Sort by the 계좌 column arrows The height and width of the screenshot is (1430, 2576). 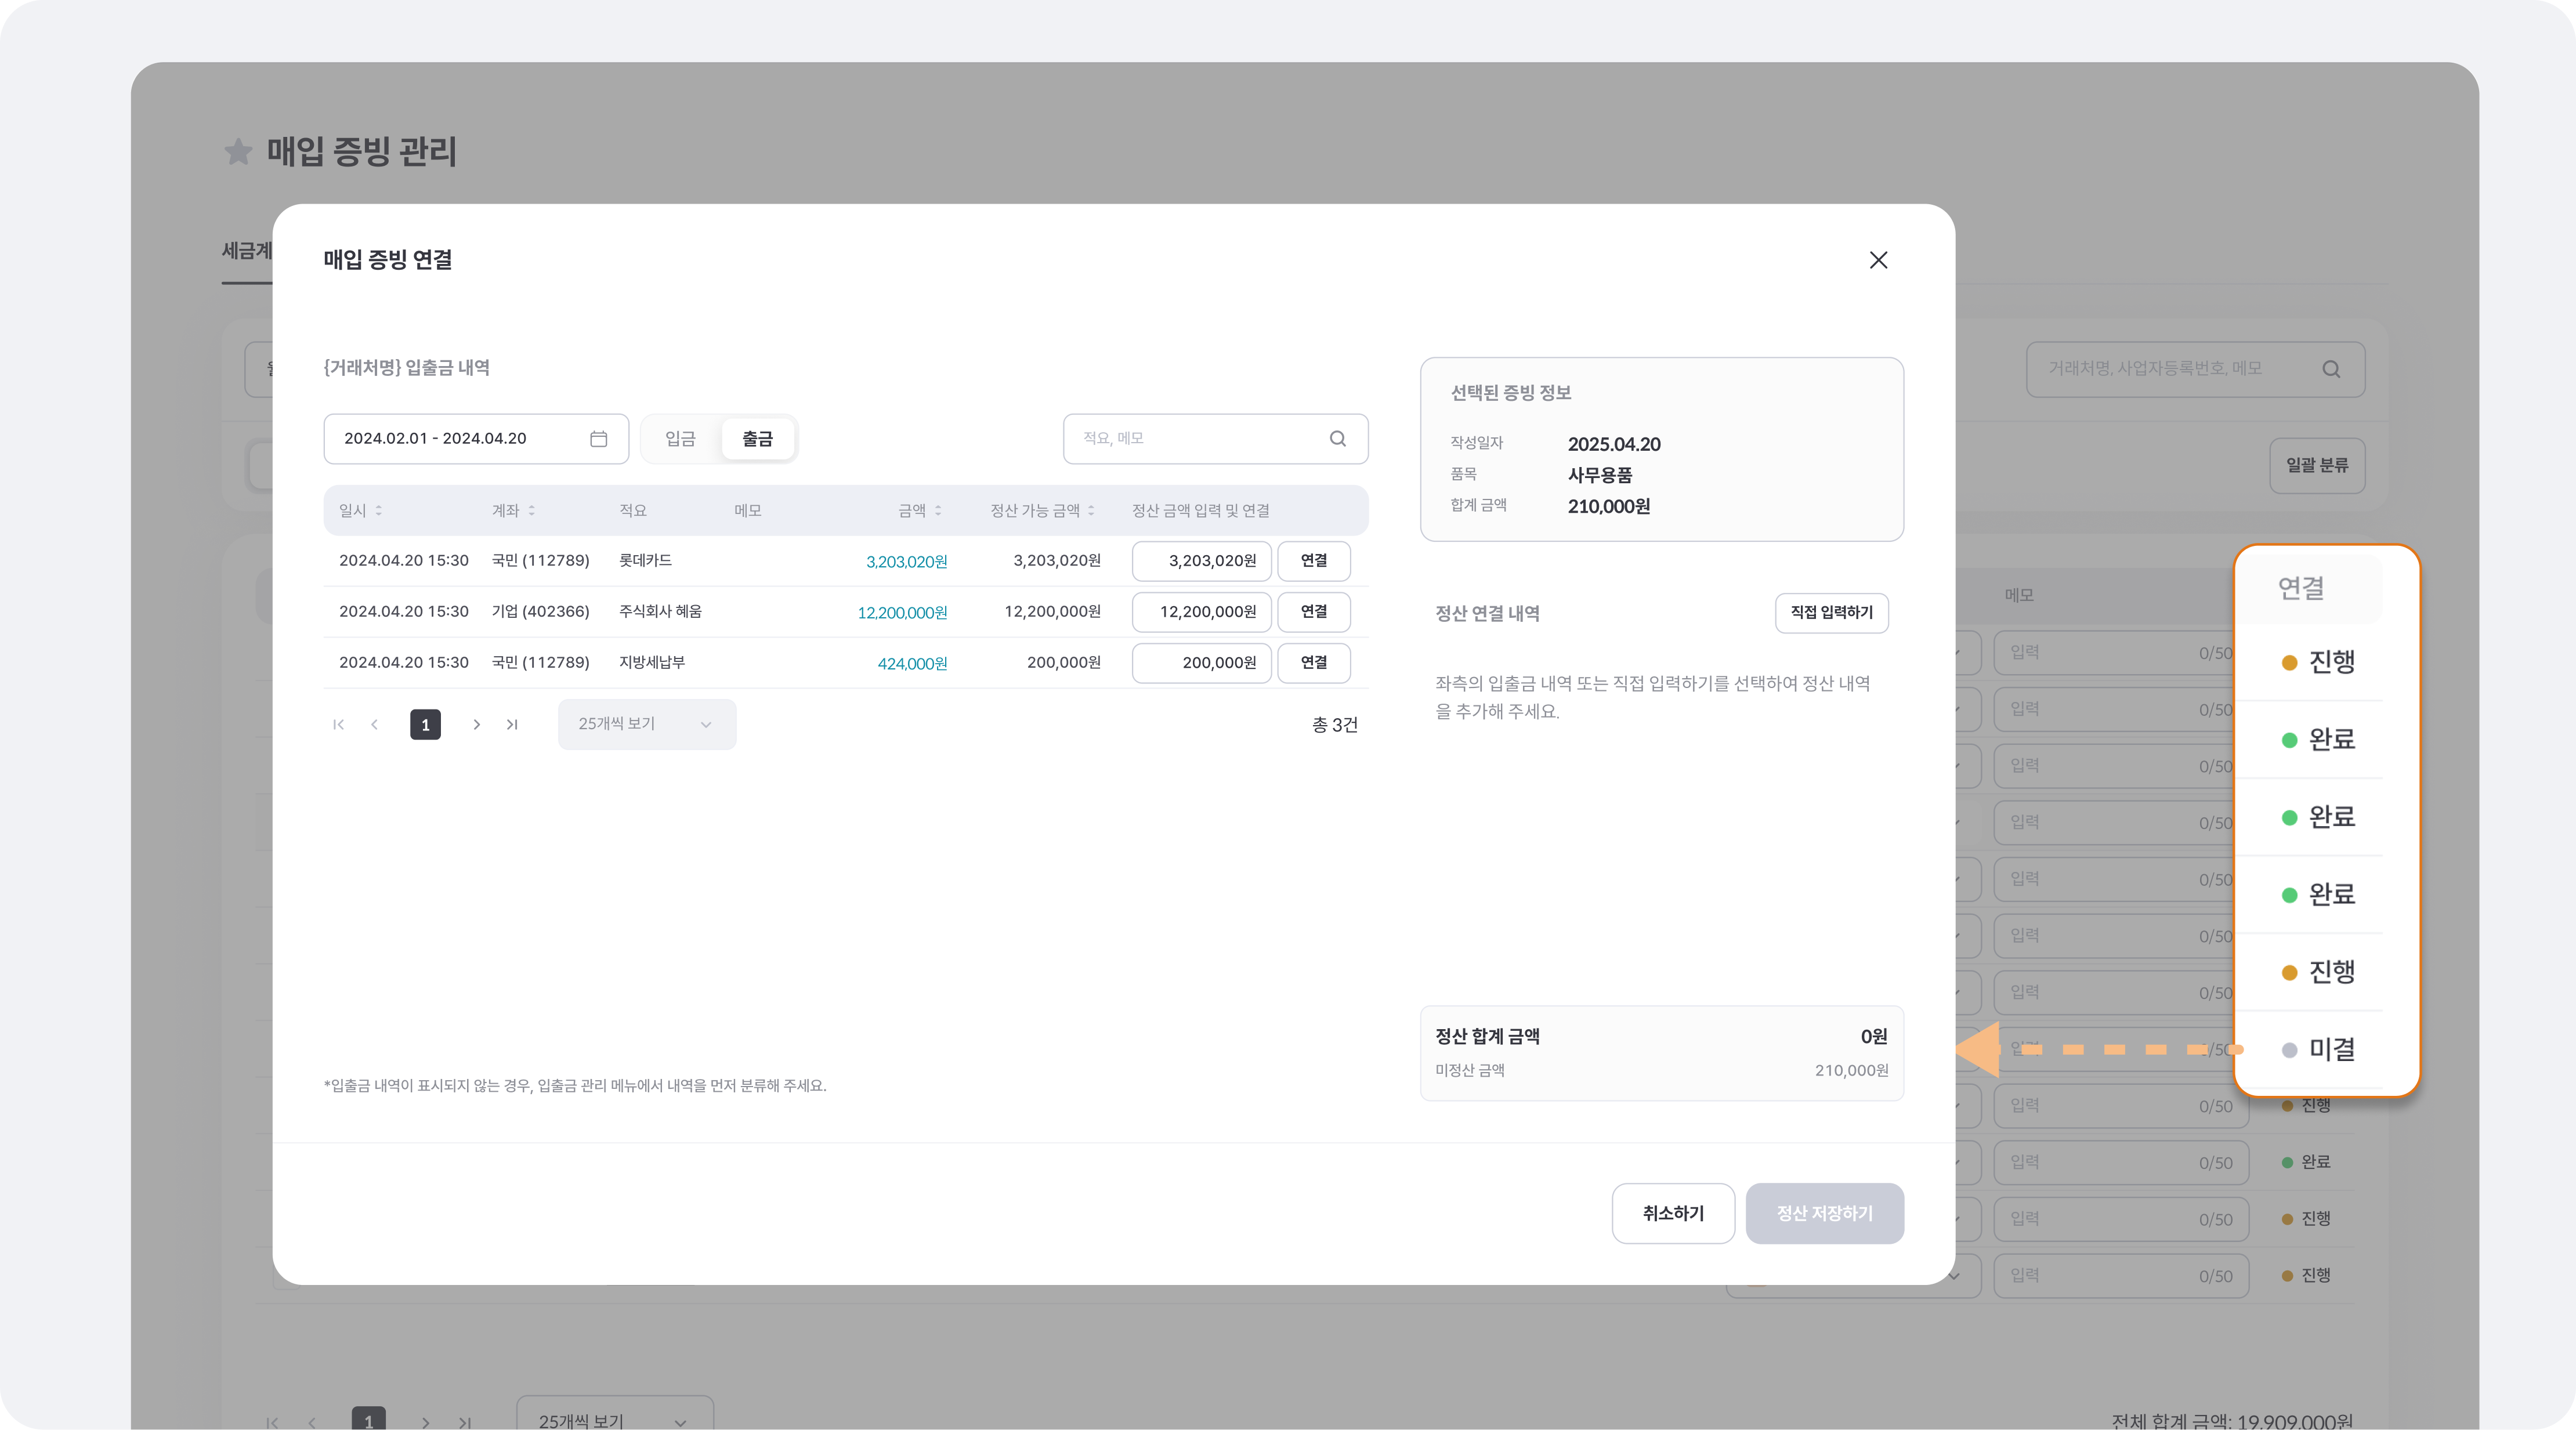coord(531,511)
